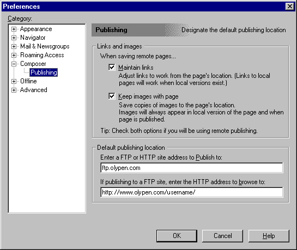The height and width of the screenshot is (250, 297).
Task: Select Mail & Newsgroups tree item
Action: (45, 46)
